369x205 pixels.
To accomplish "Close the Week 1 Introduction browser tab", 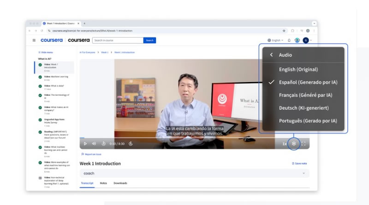I will tap(78, 23).
